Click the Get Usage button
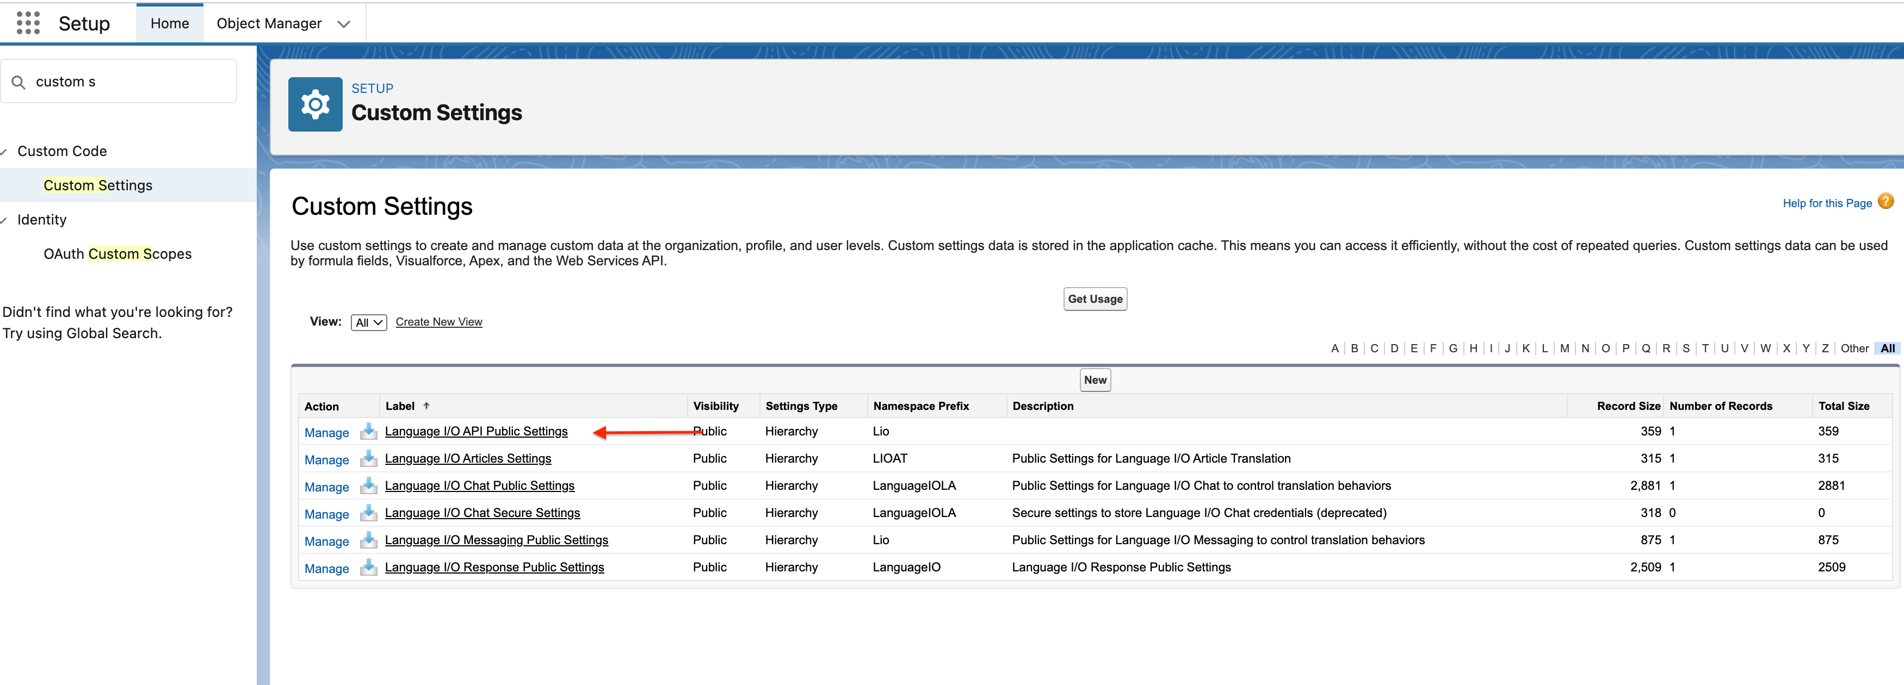This screenshot has width=1904, height=685. 1095,298
